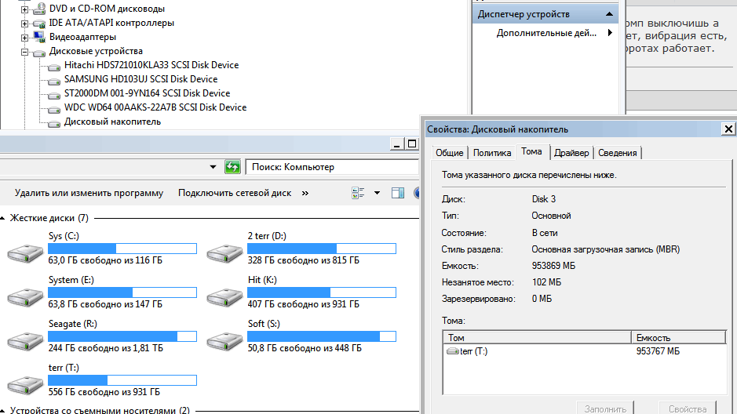This screenshot has height=414, width=737.
Task: Click the Hit (K:) drive icon
Action: (x=224, y=298)
